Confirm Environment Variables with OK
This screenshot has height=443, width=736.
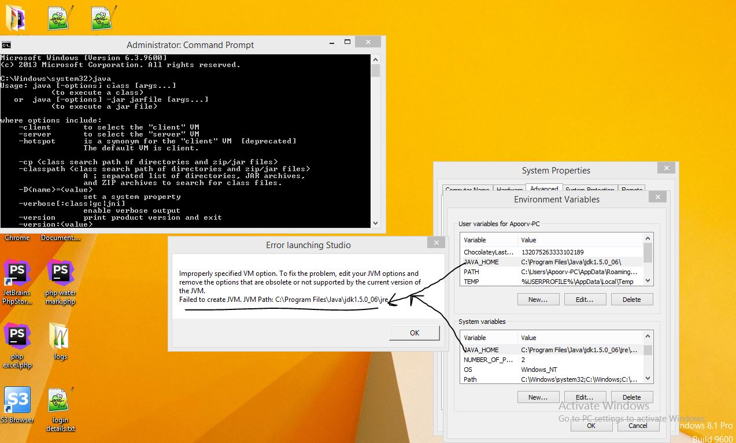click(591, 426)
